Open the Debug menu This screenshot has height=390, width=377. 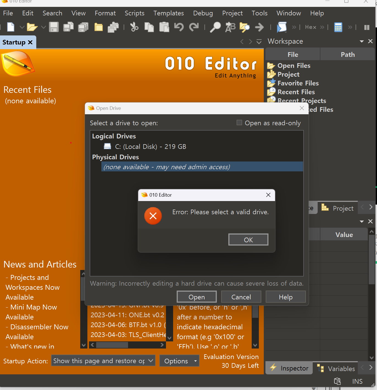tap(203, 13)
